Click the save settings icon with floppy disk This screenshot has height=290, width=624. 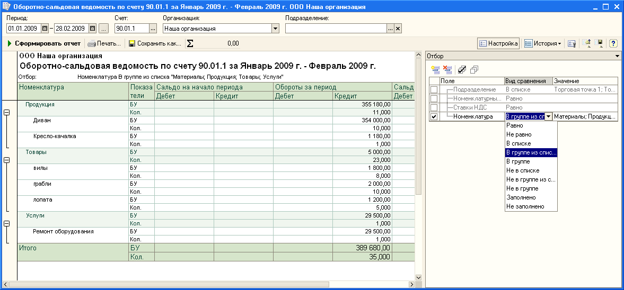(x=599, y=43)
